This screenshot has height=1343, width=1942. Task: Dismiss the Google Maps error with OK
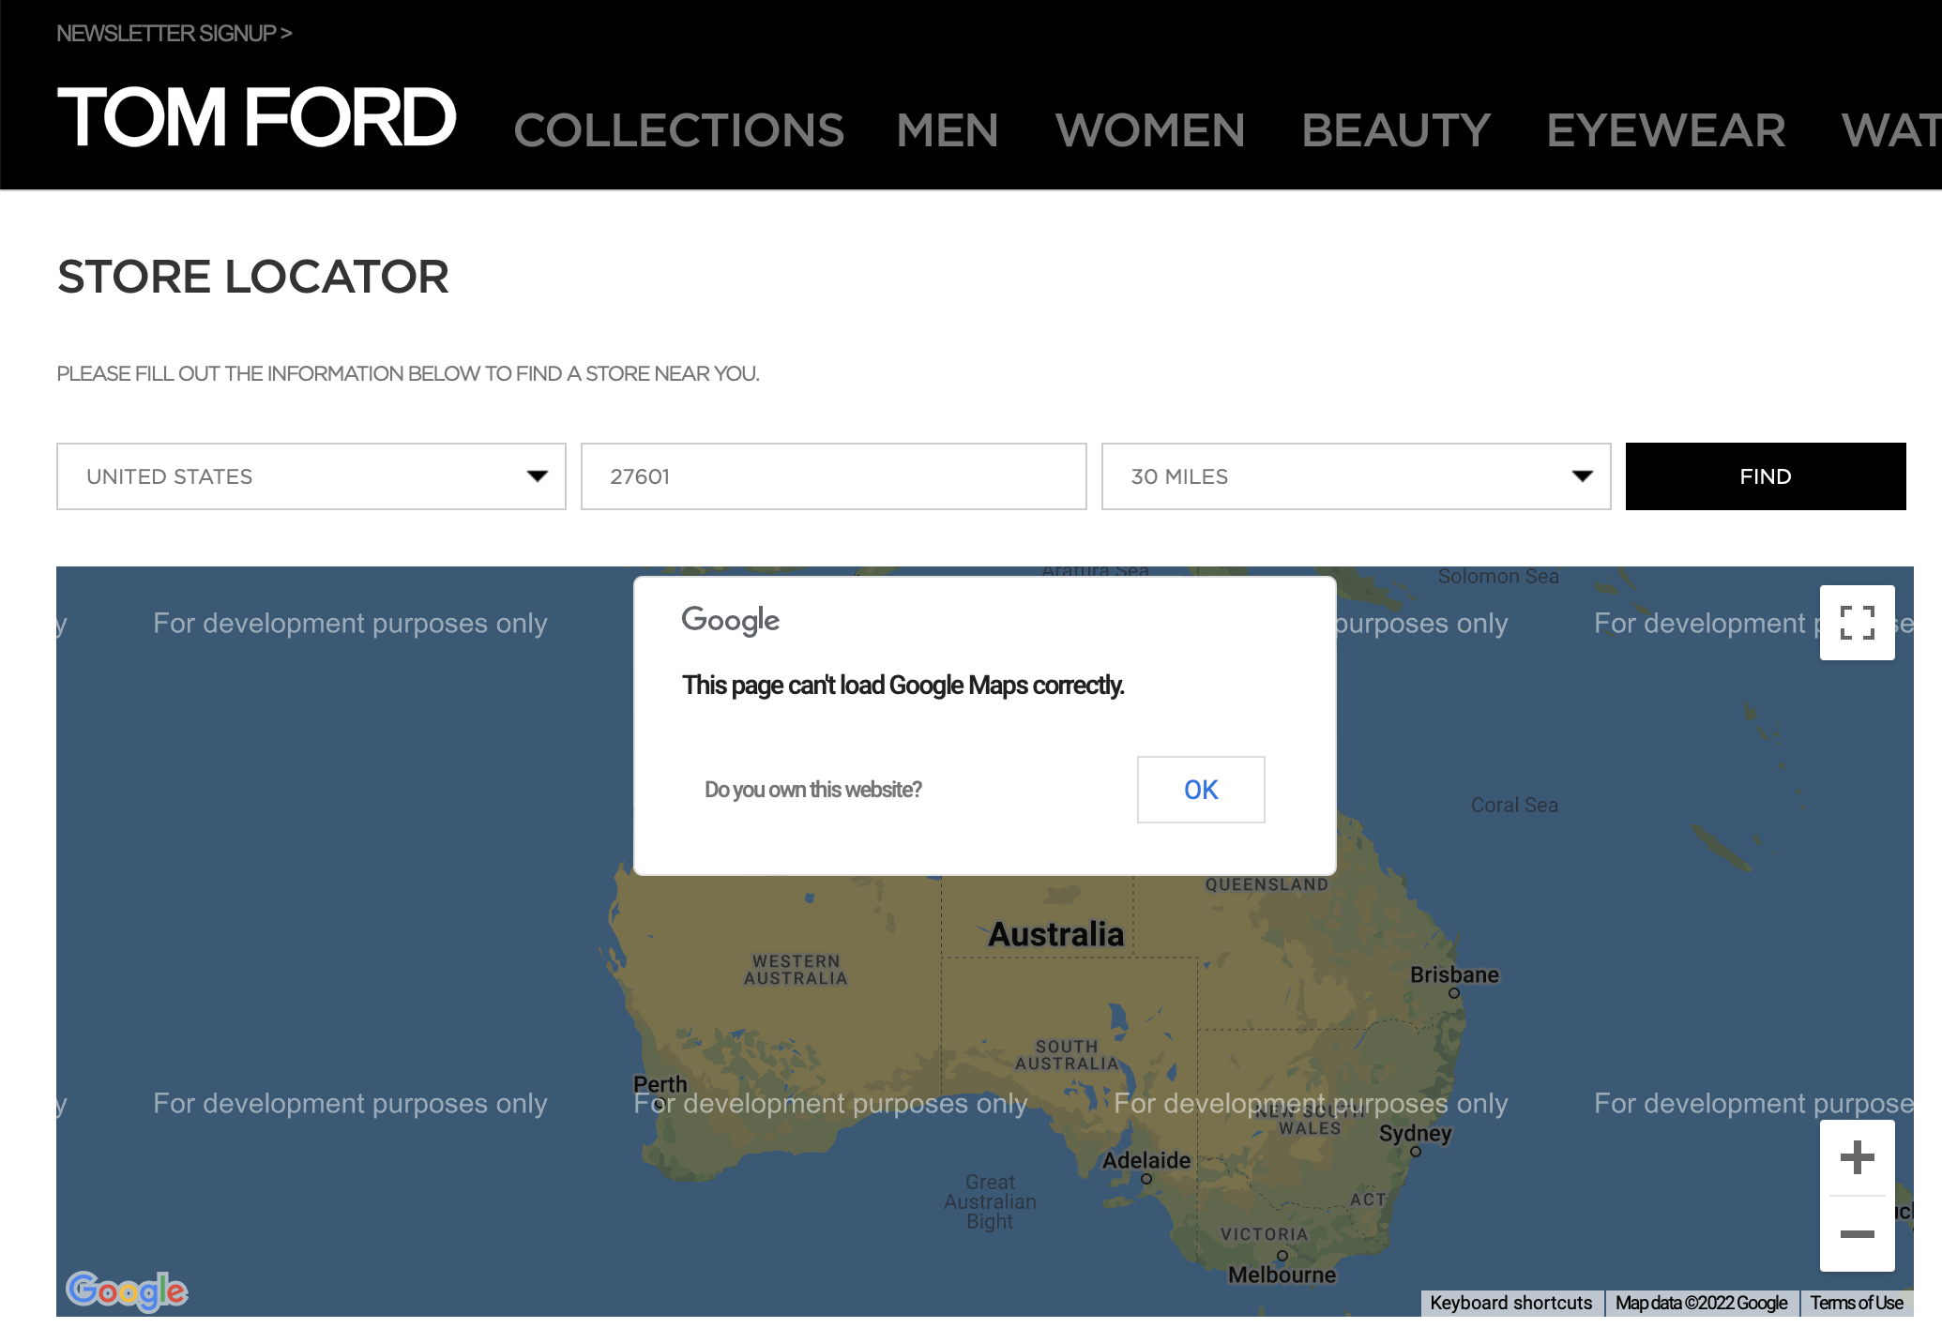coord(1201,790)
